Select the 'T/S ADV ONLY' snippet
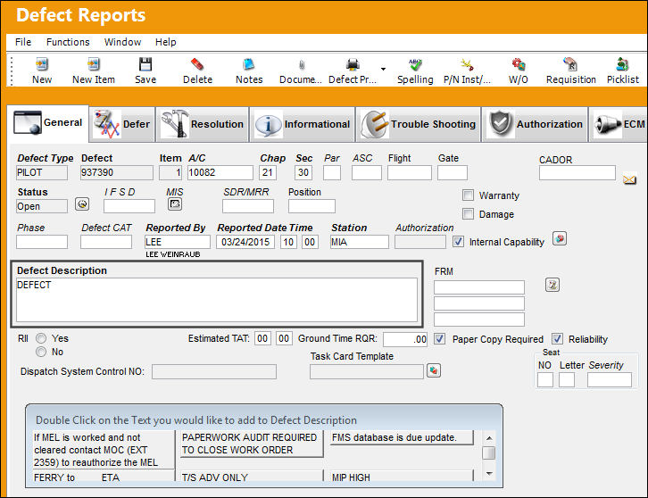 [x=252, y=477]
